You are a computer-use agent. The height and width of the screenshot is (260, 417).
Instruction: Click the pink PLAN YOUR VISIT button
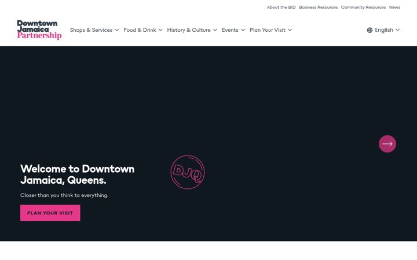(x=50, y=213)
